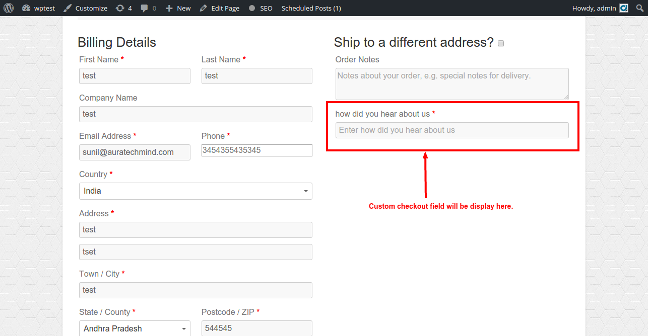The width and height of the screenshot is (648, 336).
Task: Select the Email Address input field
Action: tap(135, 152)
